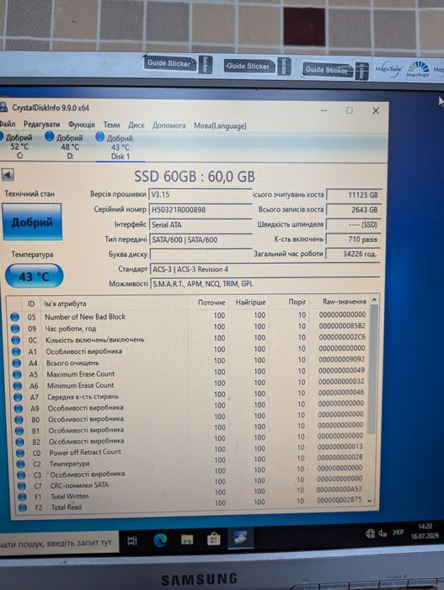Click the previous disk arrow button

(x=8, y=174)
